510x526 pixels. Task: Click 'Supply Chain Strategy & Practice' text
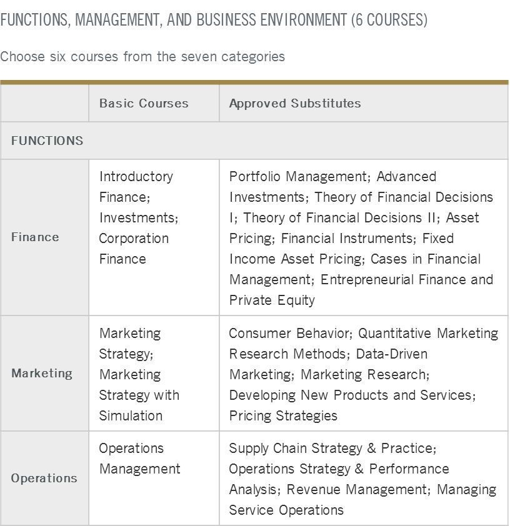[x=332, y=449]
